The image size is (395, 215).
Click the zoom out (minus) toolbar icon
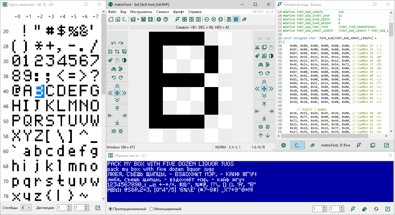pyautogui.click(x=207, y=19)
